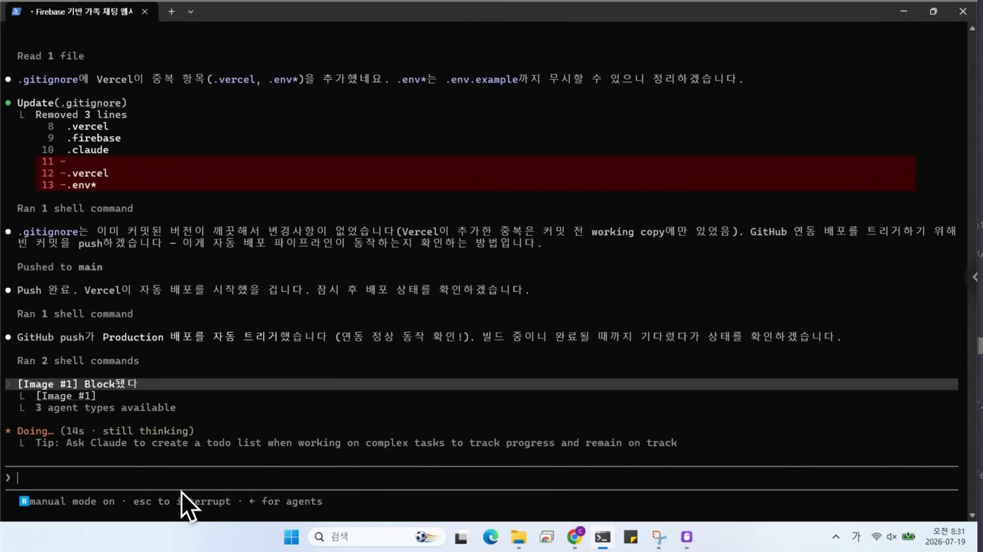The width and height of the screenshot is (983, 552).
Task: Show hidden system tray icons chevron
Action: click(836, 537)
